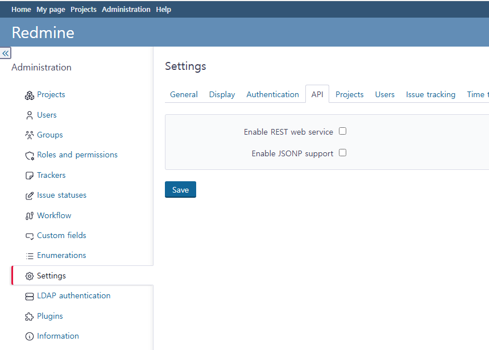The image size is (489, 350).
Task: Switch to the General settings tab
Action: point(184,94)
